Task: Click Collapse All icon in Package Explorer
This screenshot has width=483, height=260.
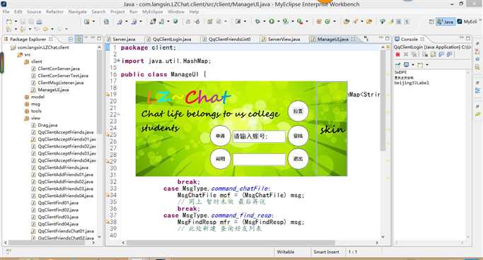Action: pyautogui.click(x=71, y=39)
